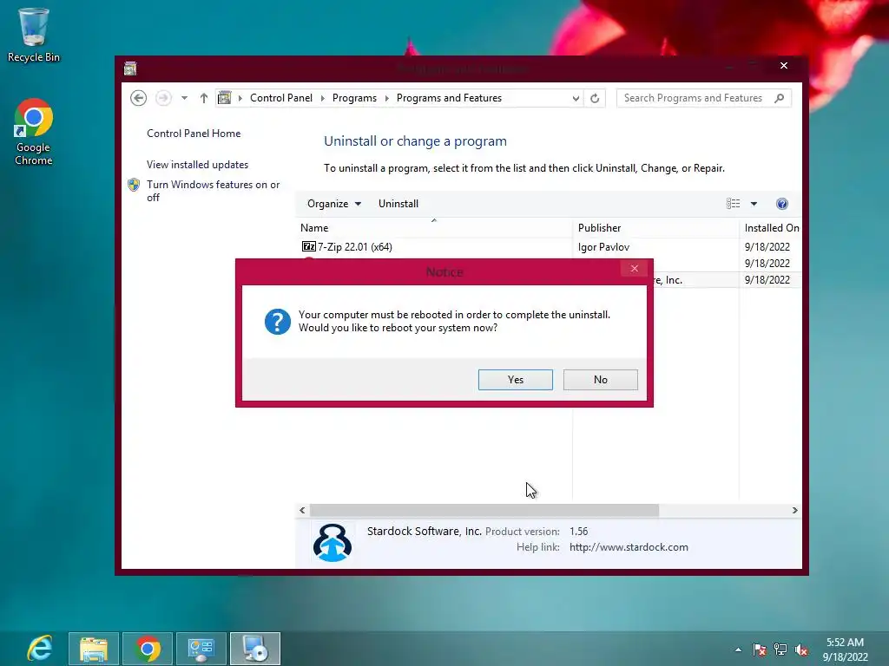Click product version 1.56 value
889x666 pixels.
tap(578, 532)
